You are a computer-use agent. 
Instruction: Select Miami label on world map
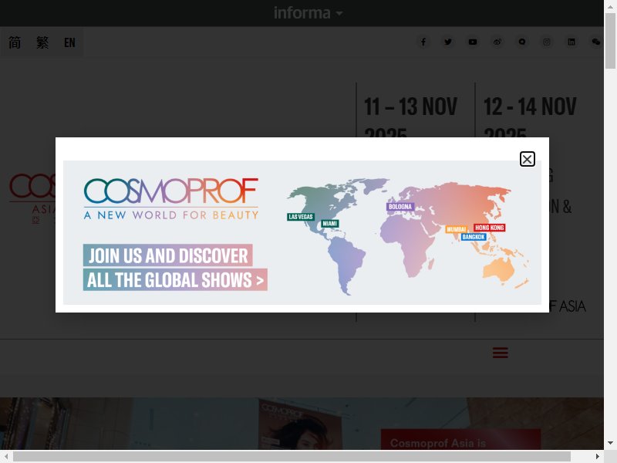pyautogui.click(x=330, y=224)
